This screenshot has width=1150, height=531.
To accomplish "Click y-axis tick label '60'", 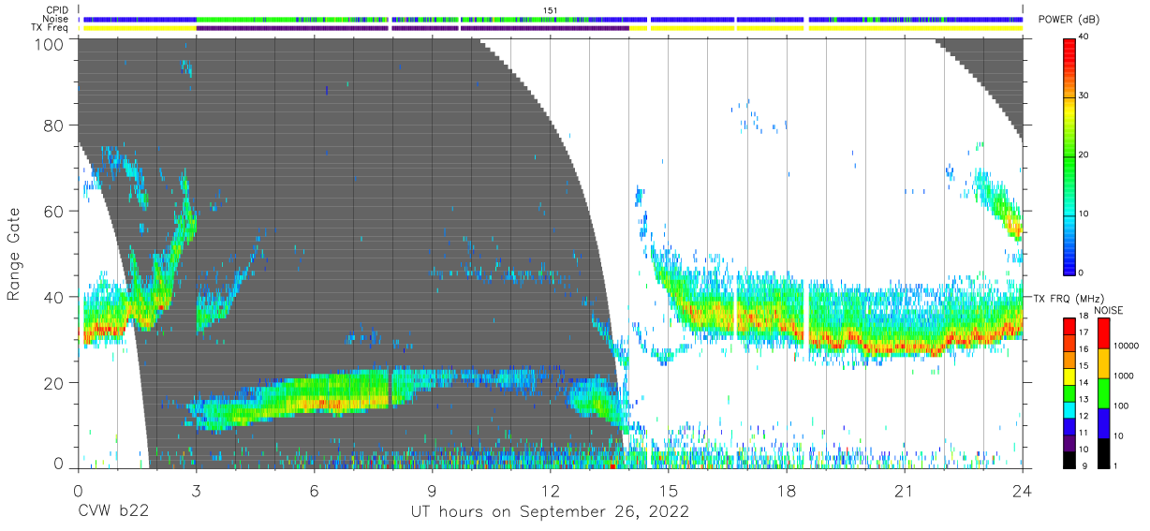I will tap(54, 212).
